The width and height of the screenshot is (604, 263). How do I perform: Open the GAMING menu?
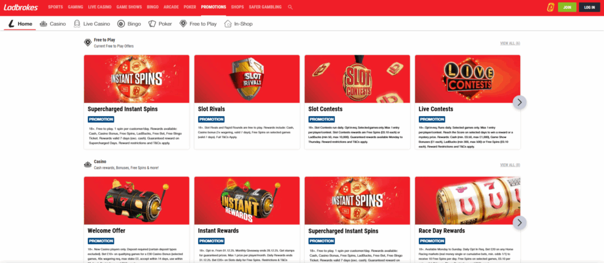coord(75,7)
